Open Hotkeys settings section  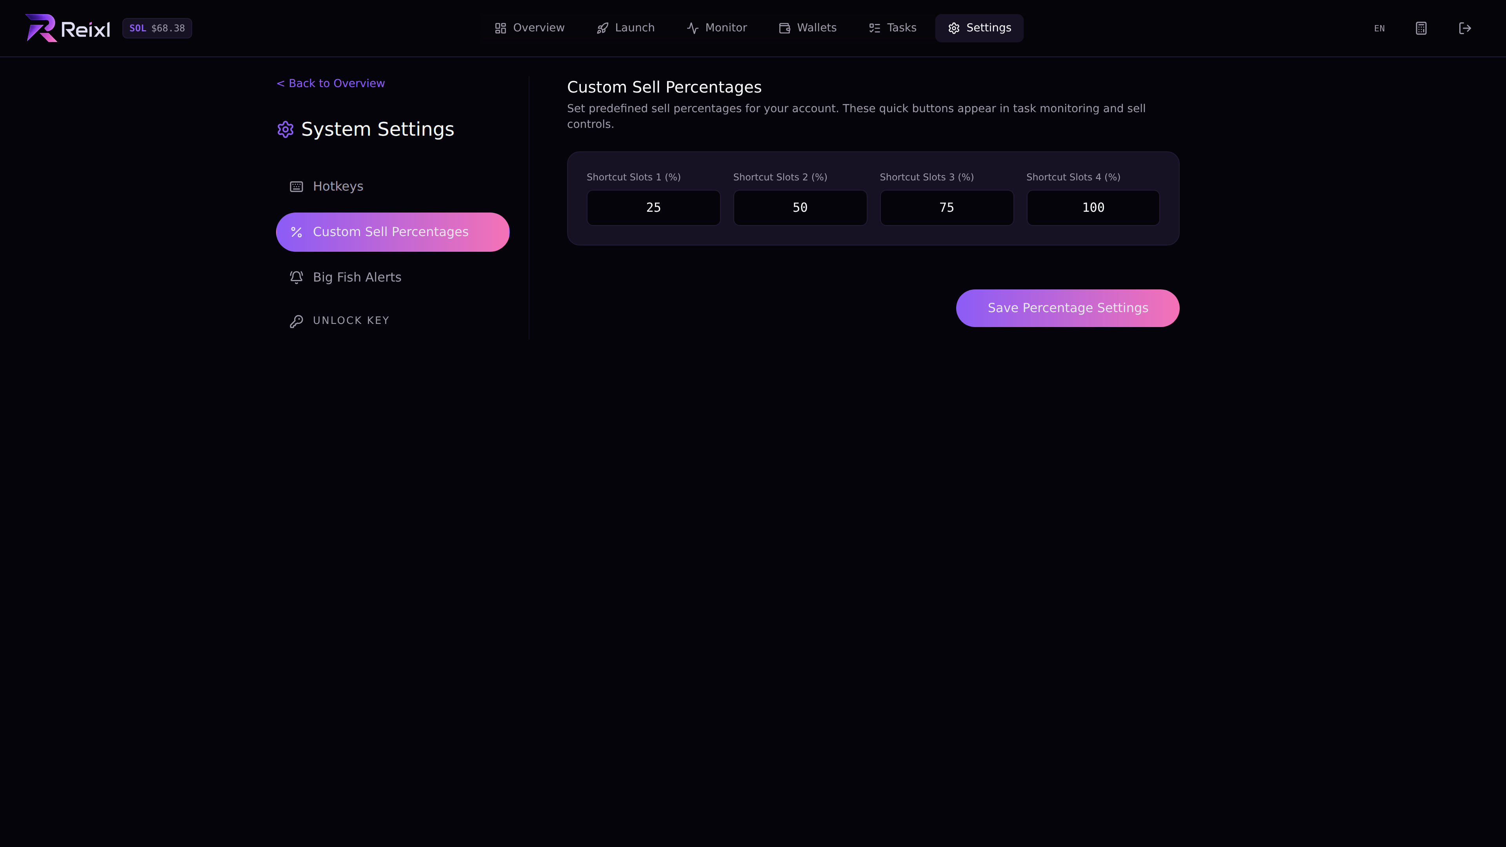coord(393,187)
